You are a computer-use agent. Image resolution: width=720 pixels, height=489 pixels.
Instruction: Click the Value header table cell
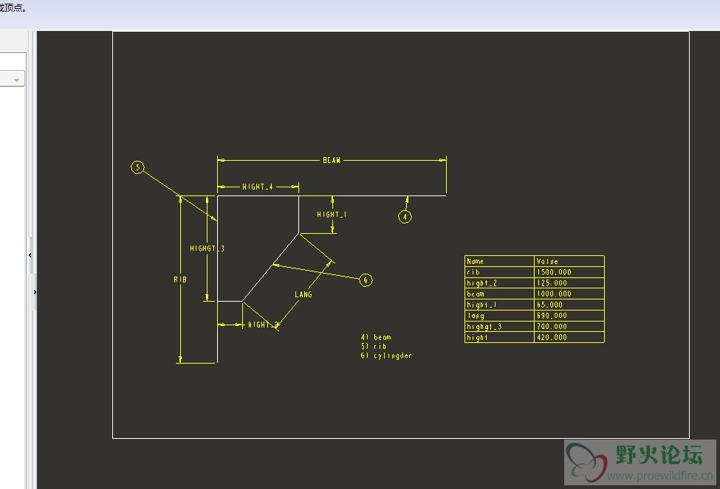pyautogui.click(x=569, y=261)
